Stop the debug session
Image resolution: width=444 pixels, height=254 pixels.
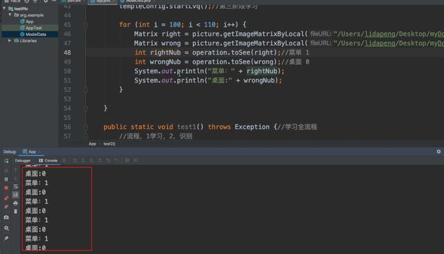click(6, 188)
